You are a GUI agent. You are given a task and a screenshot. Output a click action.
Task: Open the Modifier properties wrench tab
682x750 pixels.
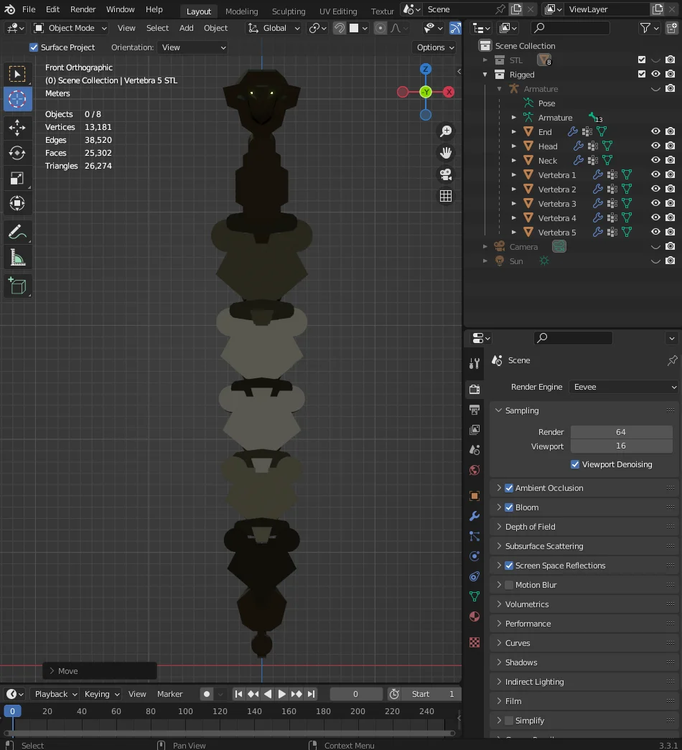point(474,517)
